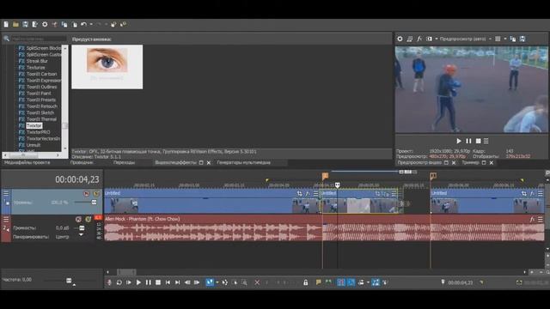
Task: Click the Render As icon in toolbar
Action: [x=35, y=24]
